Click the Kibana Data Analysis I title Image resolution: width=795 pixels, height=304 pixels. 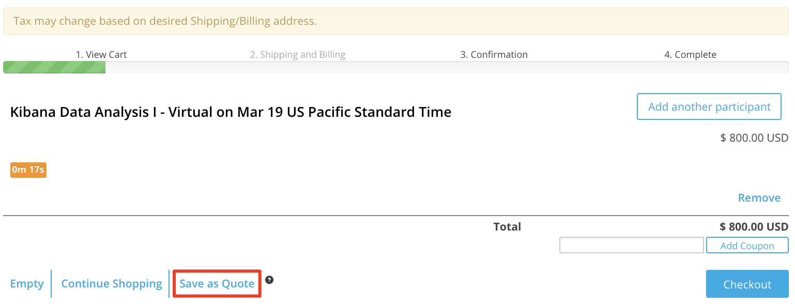coord(231,112)
